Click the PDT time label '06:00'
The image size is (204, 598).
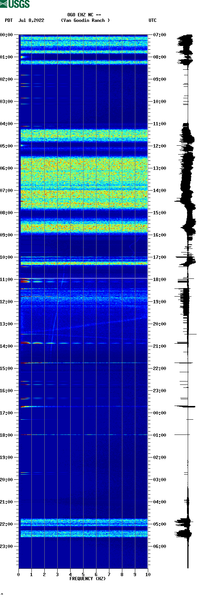[6, 168]
